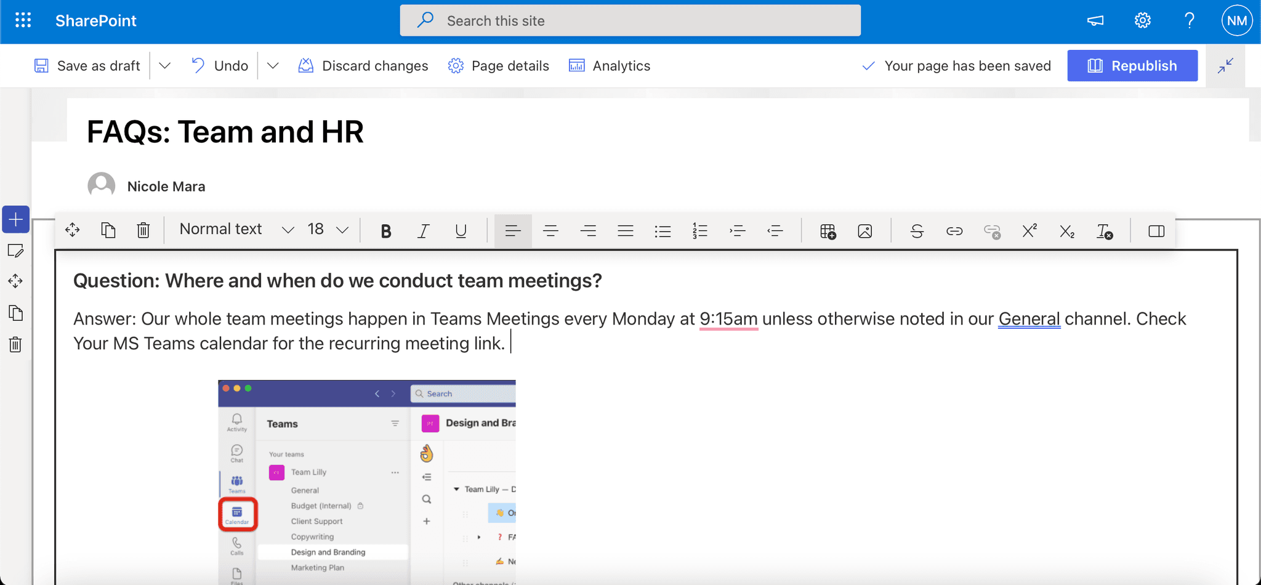Enable bulleted list formatting
Screen dimensions: 1261x585
click(x=663, y=231)
